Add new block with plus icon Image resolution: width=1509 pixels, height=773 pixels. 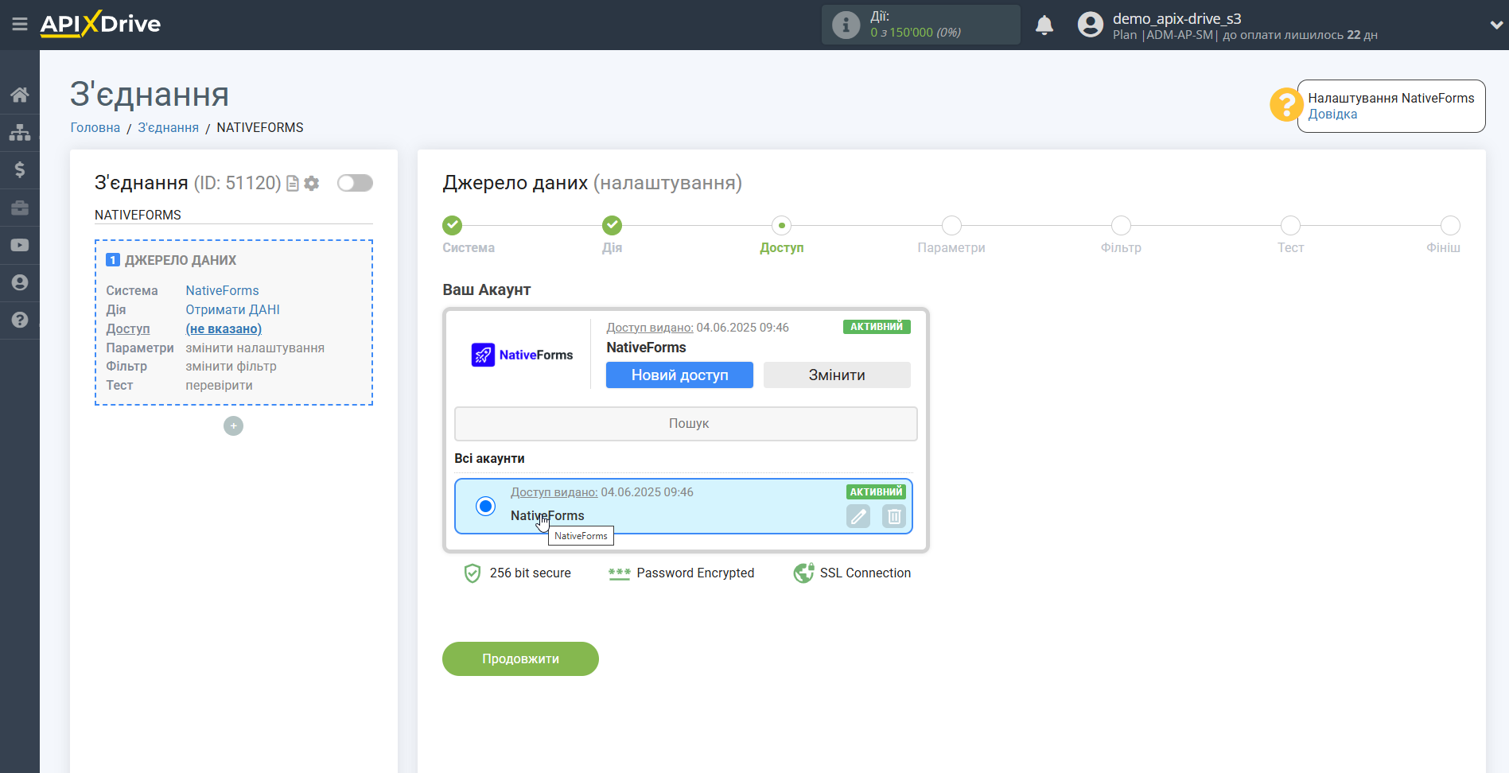pyautogui.click(x=233, y=426)
